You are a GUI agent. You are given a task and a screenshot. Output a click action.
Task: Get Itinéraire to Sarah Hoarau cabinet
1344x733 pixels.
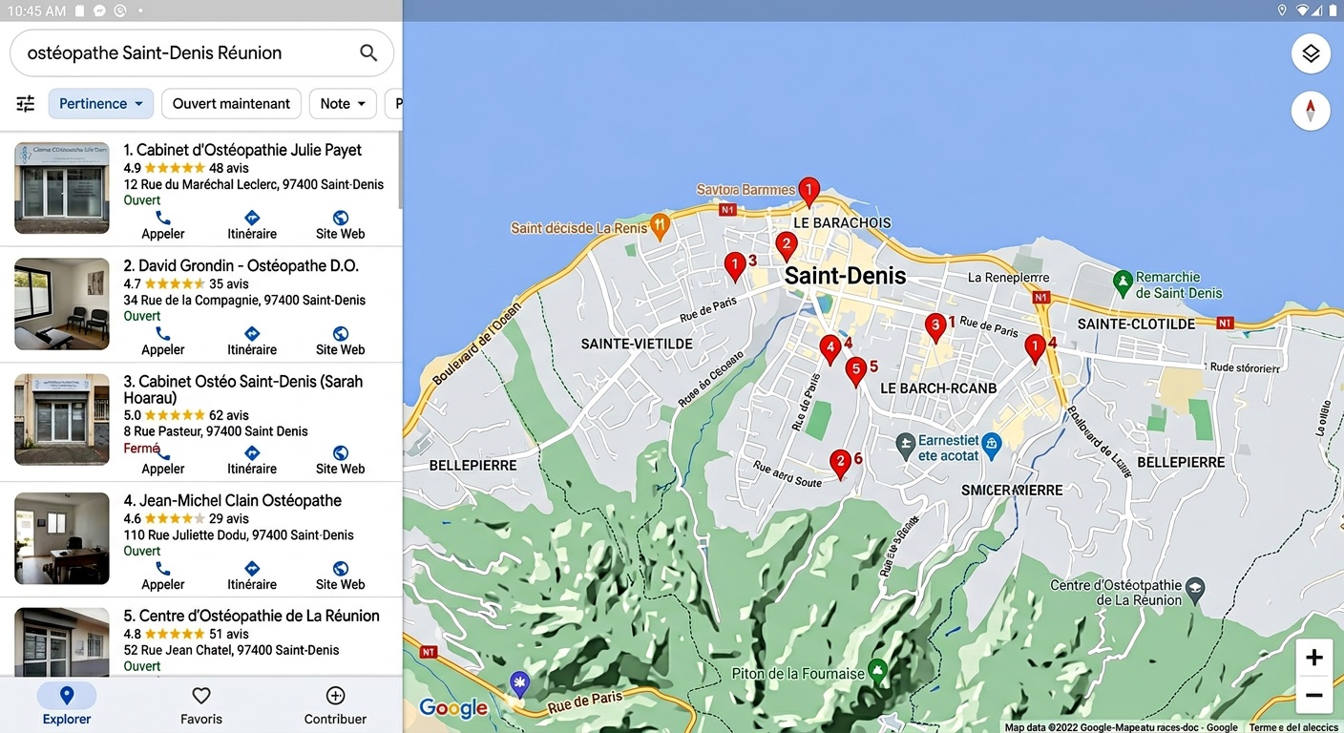[252, 460]
